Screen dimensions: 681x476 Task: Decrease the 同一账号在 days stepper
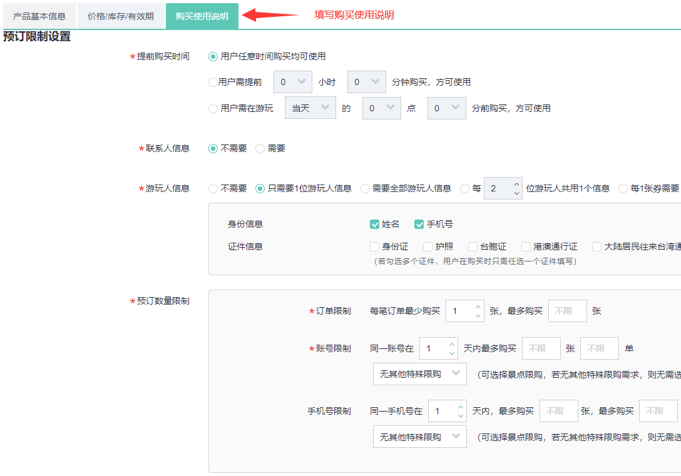452,353
